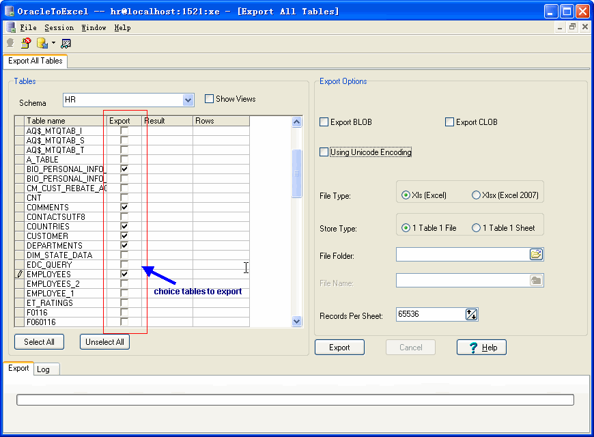Click the export progress bar
The width and height of the screenshot is (594, 437).
[295, 400]
